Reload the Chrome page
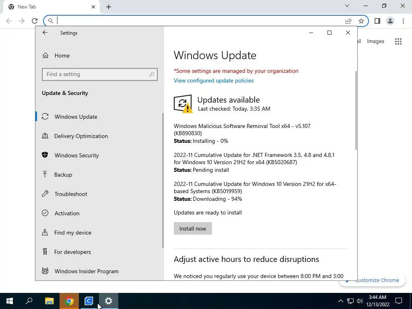The height and width of the screenshot is (309, 412). point(35,21)
